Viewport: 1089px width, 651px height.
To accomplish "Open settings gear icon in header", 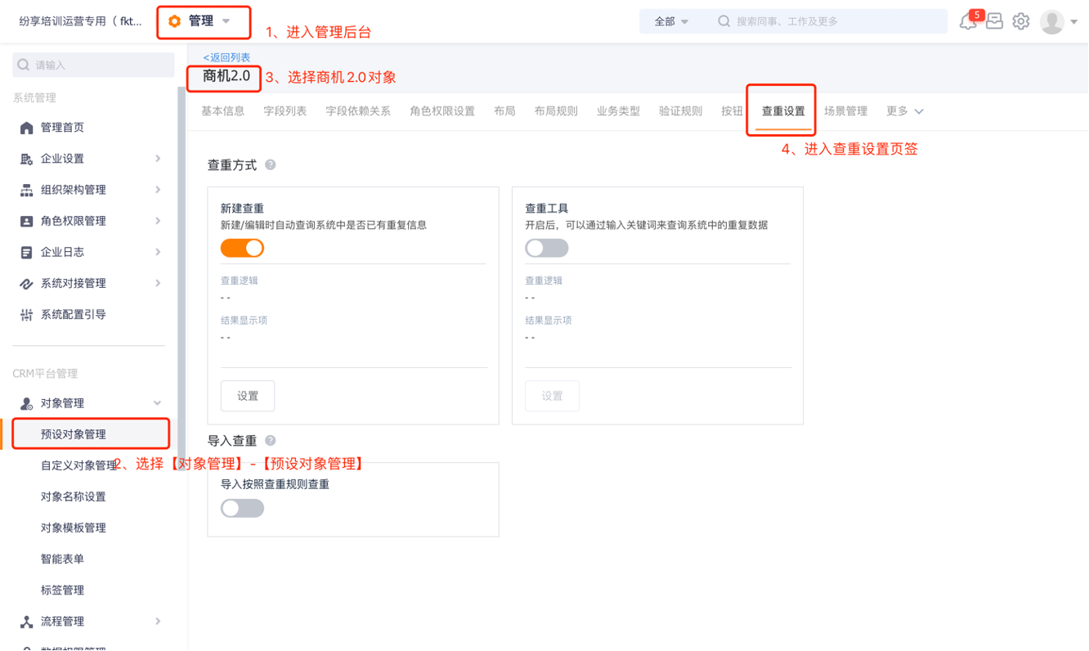I will tap(1020, 22).
